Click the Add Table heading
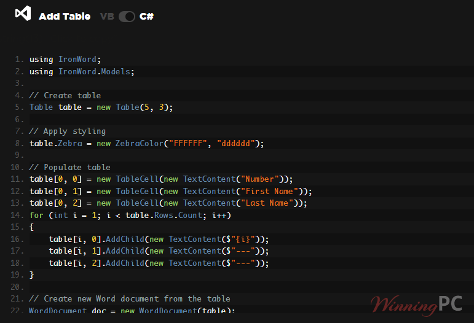 tap(65, 17)
